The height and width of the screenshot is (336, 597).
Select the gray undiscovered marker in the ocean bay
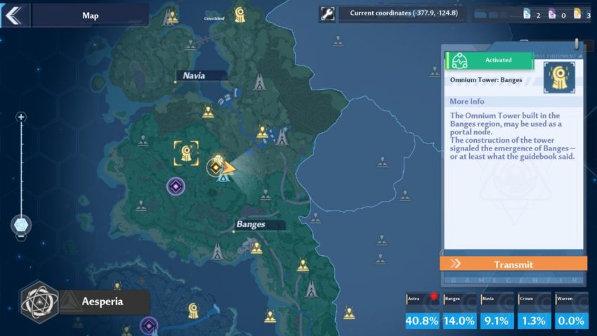click(383, 162)
